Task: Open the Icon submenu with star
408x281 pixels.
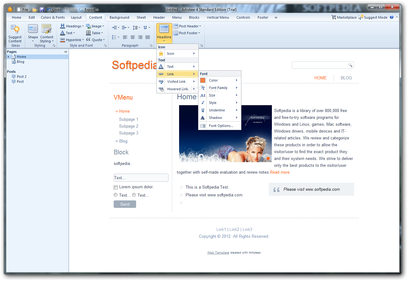Action: (x=178, y=54)
